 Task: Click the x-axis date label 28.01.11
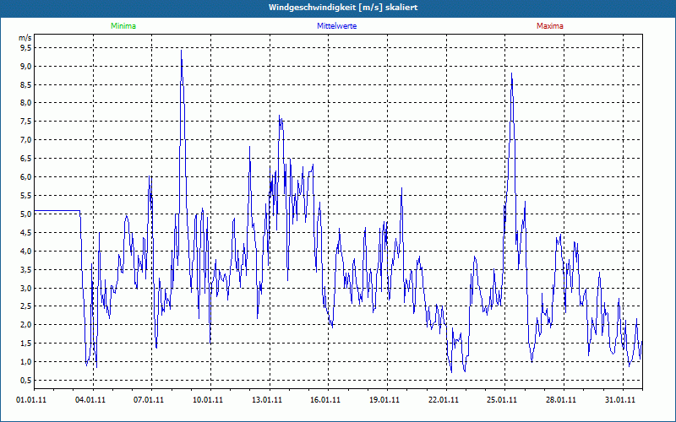(561, 400)
